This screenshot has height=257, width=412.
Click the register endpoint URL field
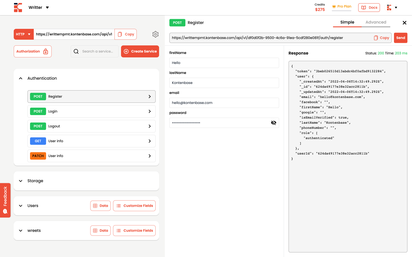(x=280, y=38)
